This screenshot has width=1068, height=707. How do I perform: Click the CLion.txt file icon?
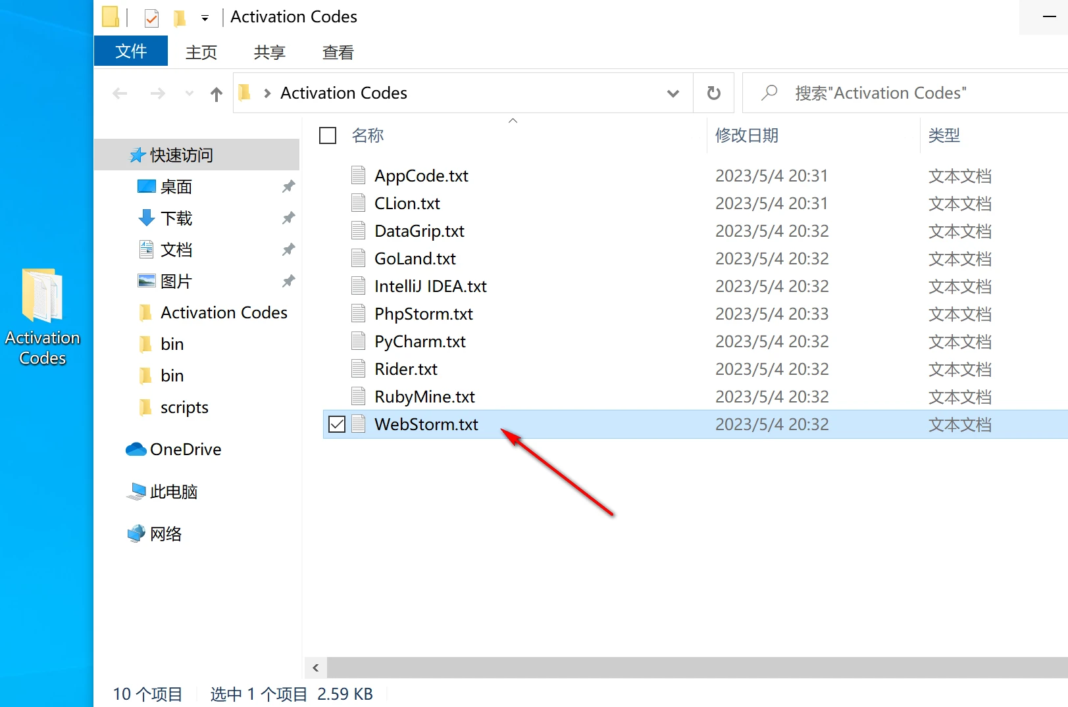click(359, 203)
